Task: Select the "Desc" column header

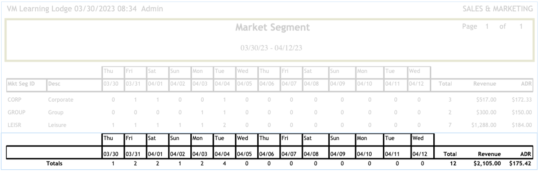Action: [54, 83]
